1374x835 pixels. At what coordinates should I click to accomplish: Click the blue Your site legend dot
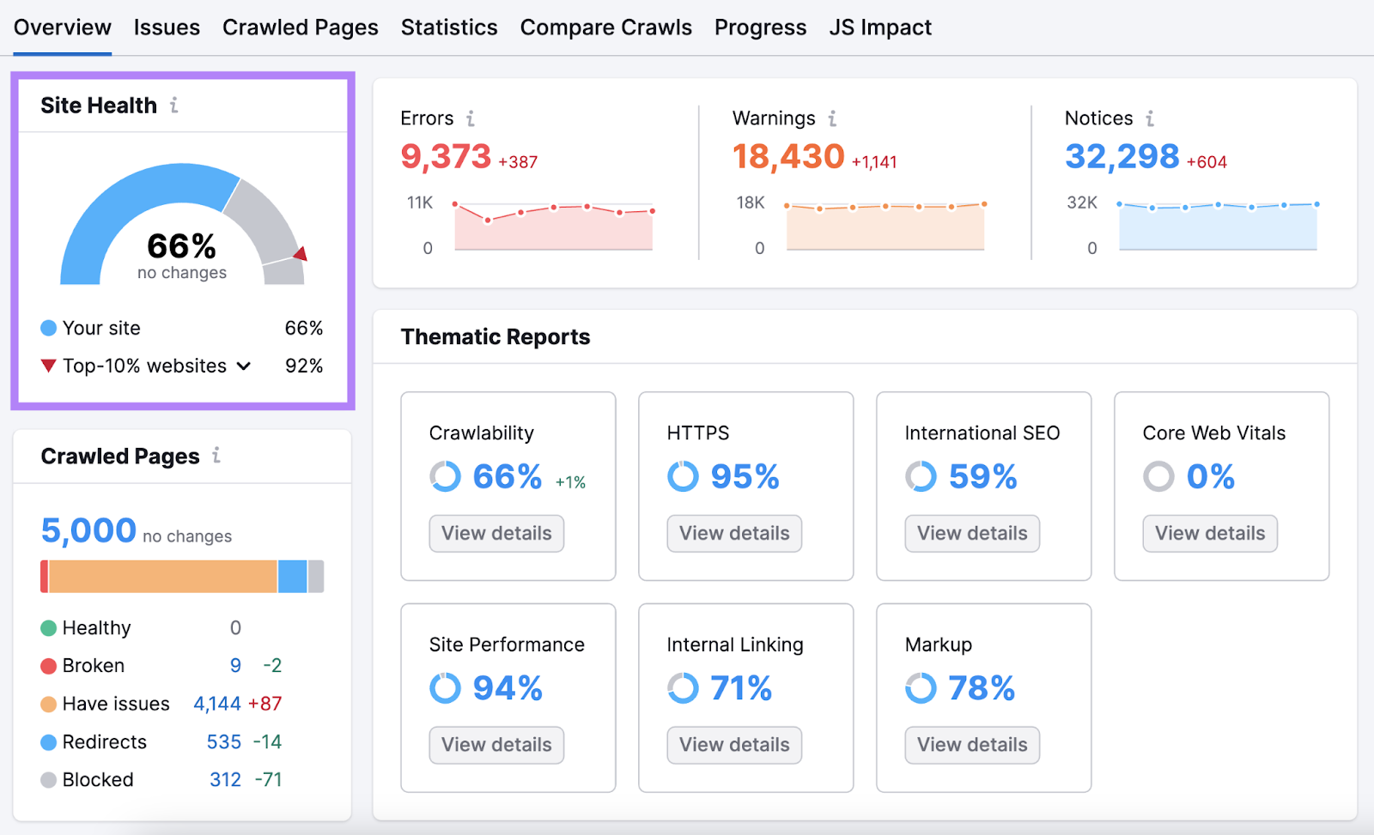pyautogui.click(x=49, y=328)
